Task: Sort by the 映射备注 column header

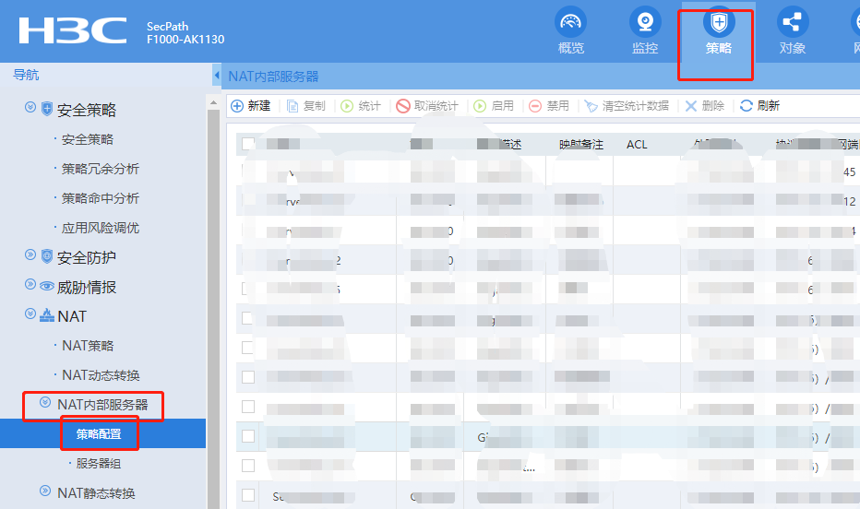Action: [581, 145]
